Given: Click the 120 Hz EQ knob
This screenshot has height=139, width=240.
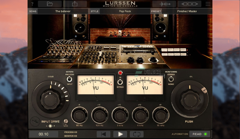Looking at the screenshot, I should pyautogui.click(x=100, y=115).
